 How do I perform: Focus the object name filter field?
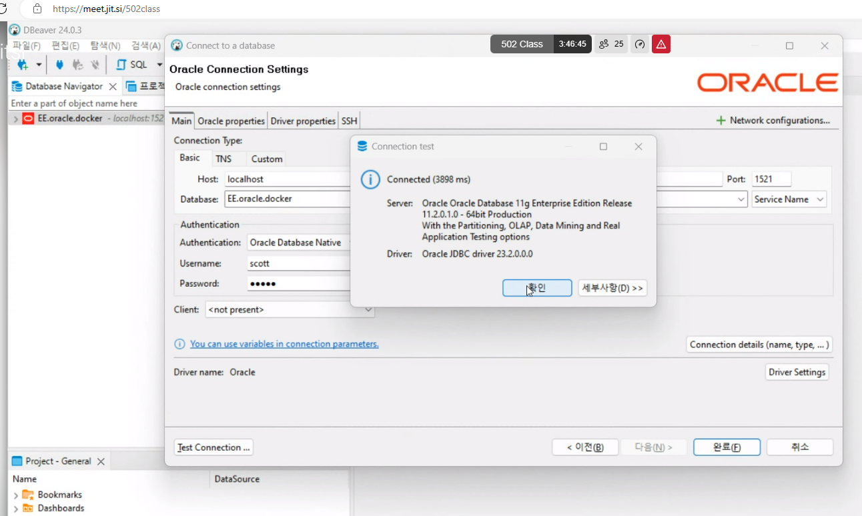(x=87, y=103)
